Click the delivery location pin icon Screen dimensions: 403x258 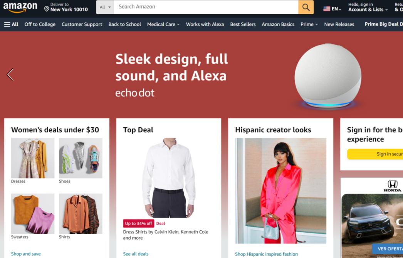[x=47, y=9]
